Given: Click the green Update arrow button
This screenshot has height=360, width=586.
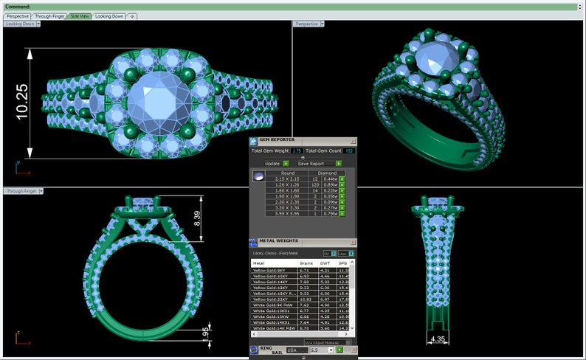Looking at the screenshot, I should point(286,164).
